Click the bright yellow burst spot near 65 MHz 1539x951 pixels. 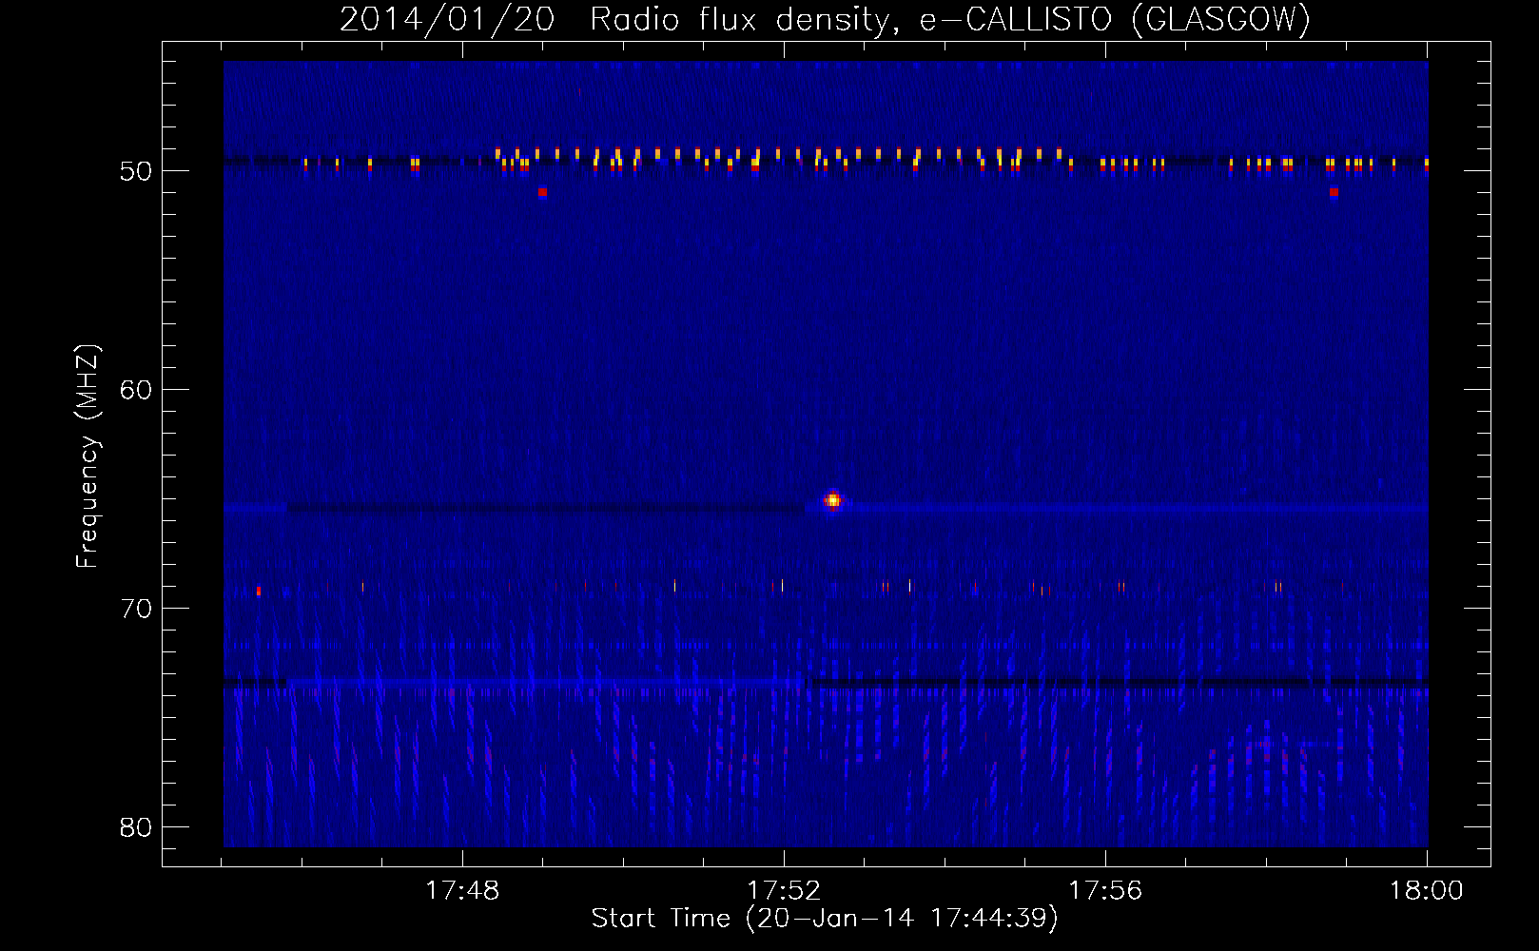click(832, 500)
